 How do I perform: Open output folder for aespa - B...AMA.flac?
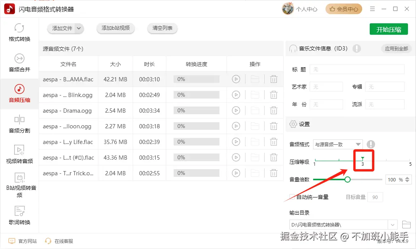[x=255, y=79]
